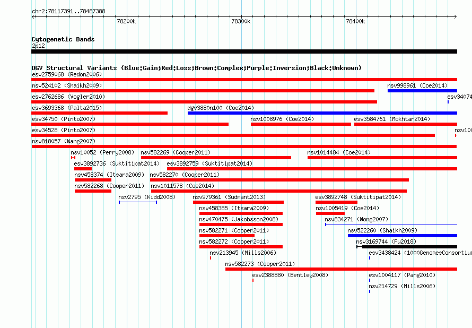Select the blue nsv522260 gain bar
This screenshot has height=328, width=472.
403,236
